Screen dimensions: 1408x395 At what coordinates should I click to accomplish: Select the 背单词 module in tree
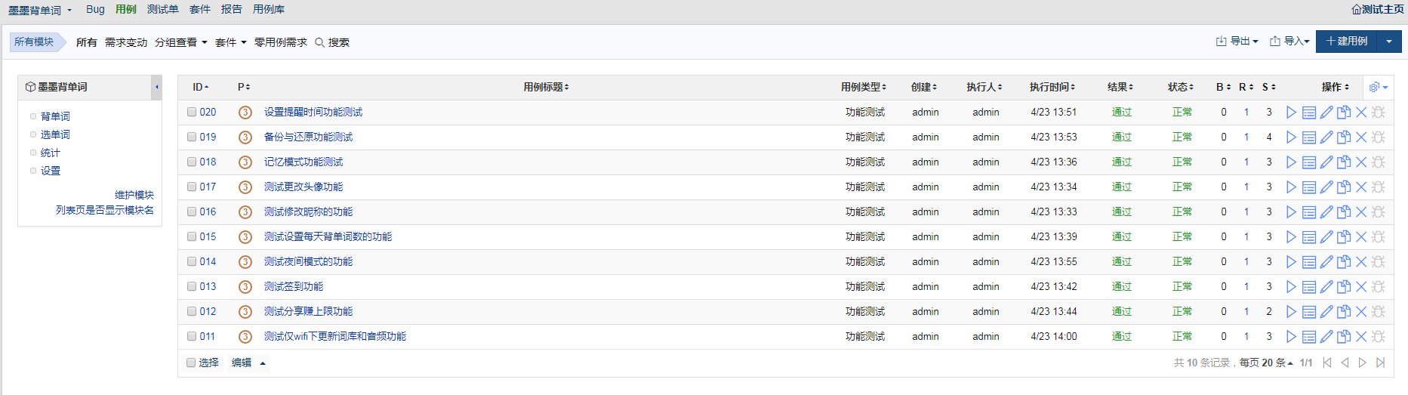[x=55, y=116]
